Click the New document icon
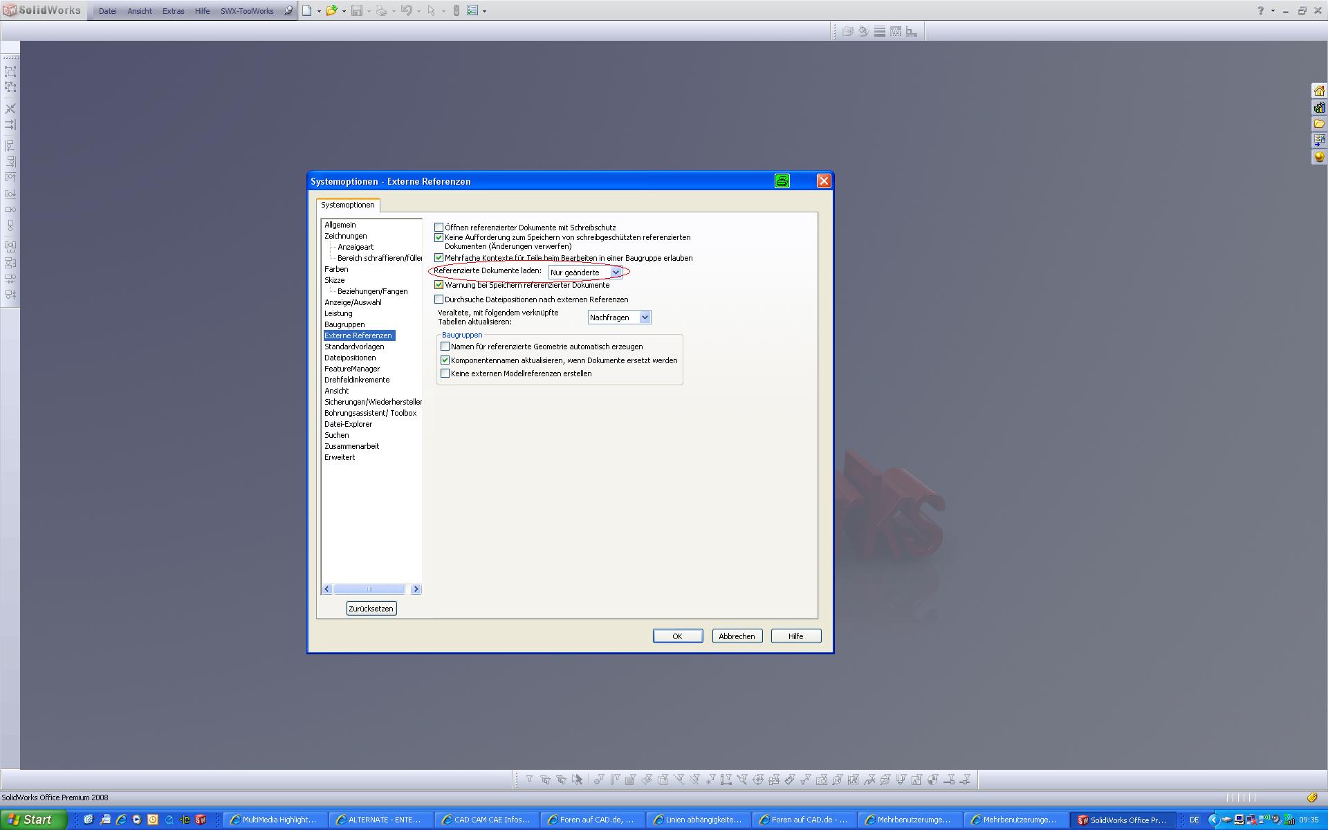 pos(307,10)
